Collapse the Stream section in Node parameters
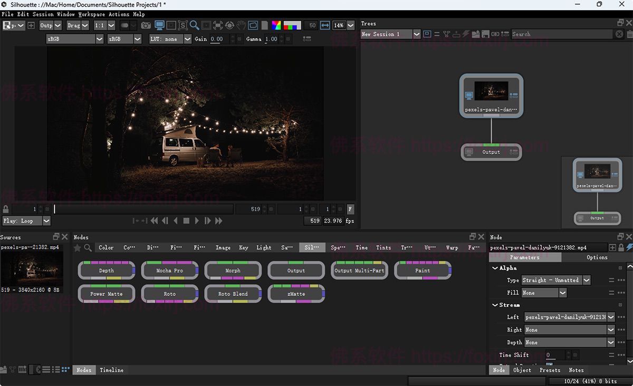633x386 pixels. pyautogui.click(x=495, y=305)
